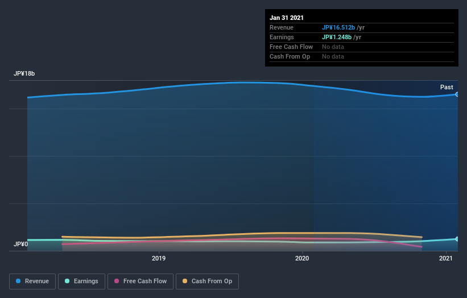Click No data beside Cash From Op

(333, 56)
